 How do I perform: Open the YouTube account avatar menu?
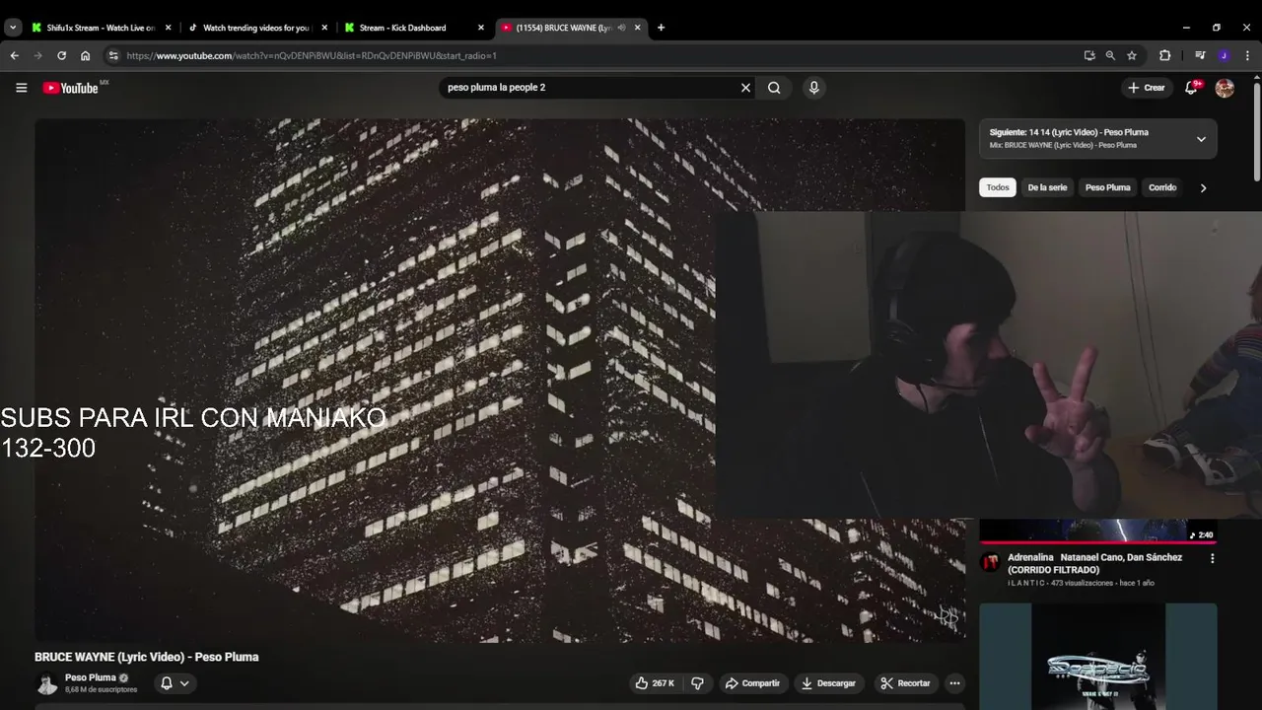pyautogui.click(x=1225, y=88)
